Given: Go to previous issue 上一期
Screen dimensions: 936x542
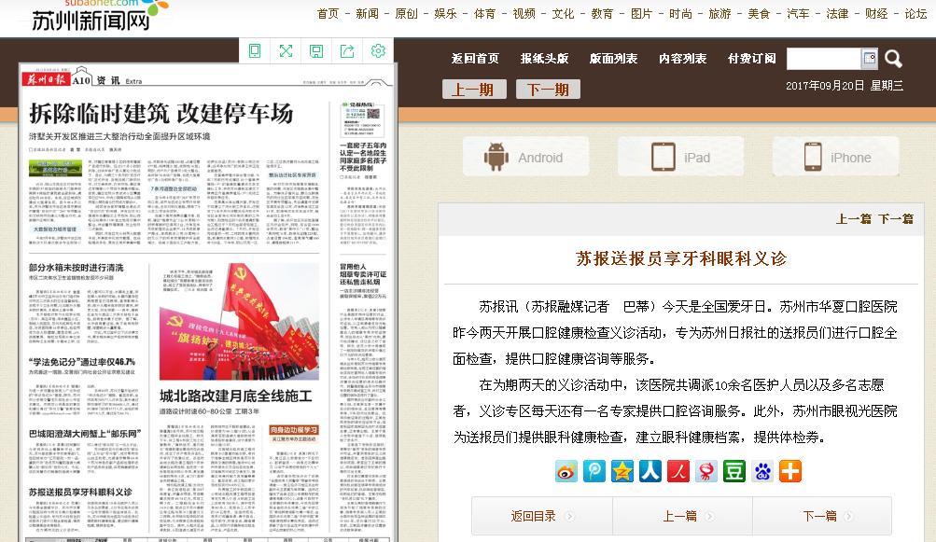Looking at the screenshot, I should point(473,90).
